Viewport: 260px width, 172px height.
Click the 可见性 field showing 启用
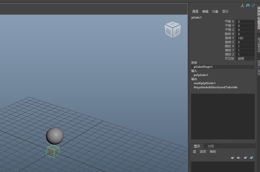pyautogui.click(x=245, y=59)
